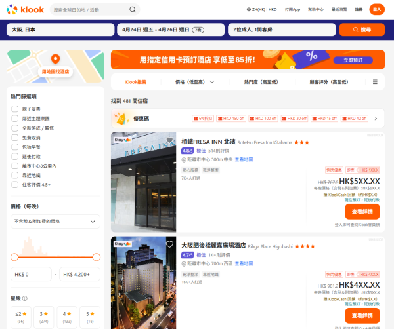
Task: Check the 鄰近主題樂園 filter
Action: pyautogui.click(x=15, y=119)
